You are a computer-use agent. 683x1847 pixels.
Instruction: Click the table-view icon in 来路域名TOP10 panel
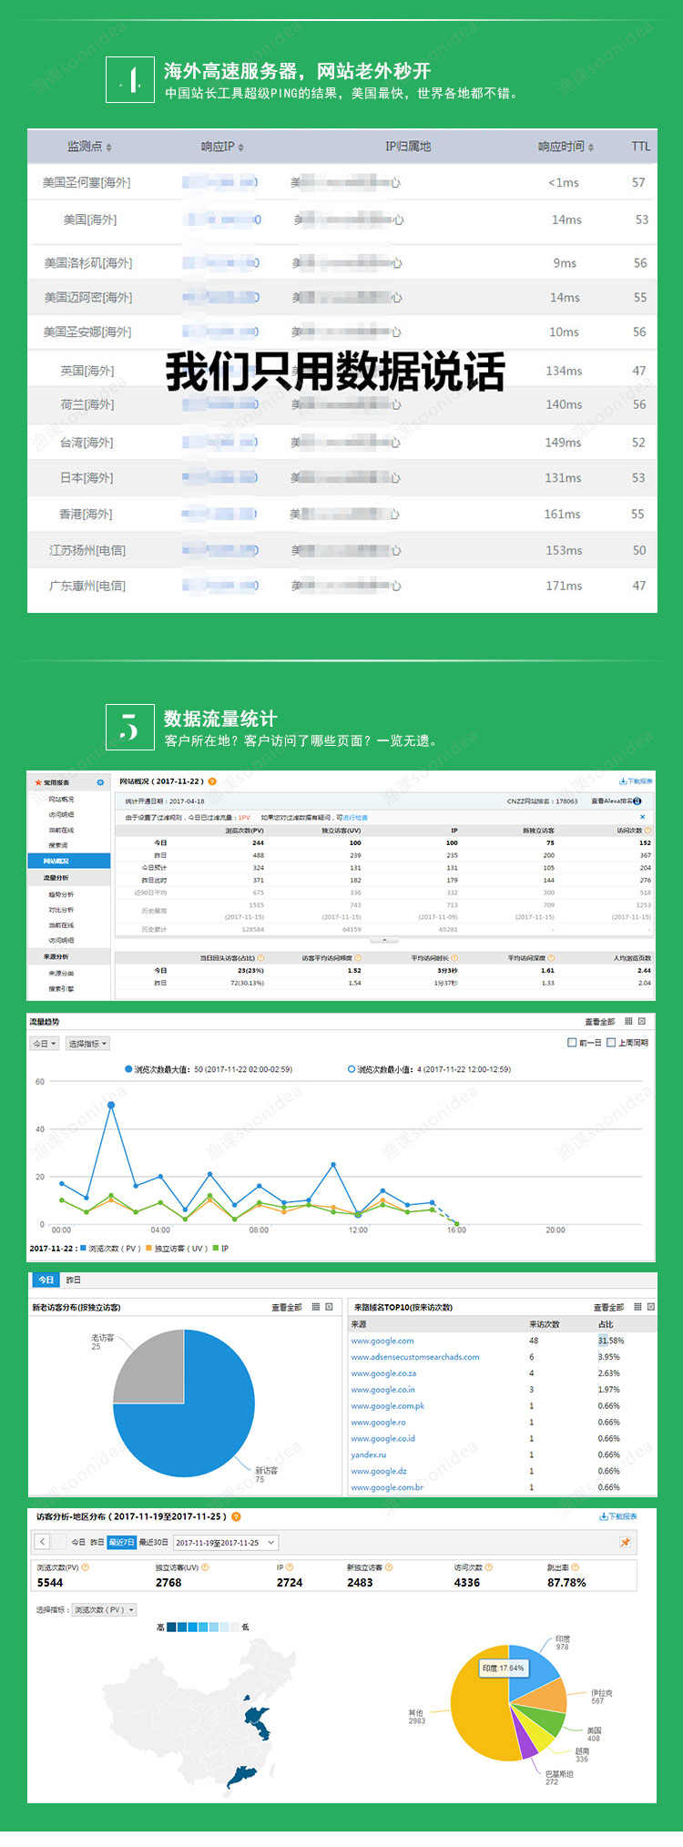pos(637,1307)
